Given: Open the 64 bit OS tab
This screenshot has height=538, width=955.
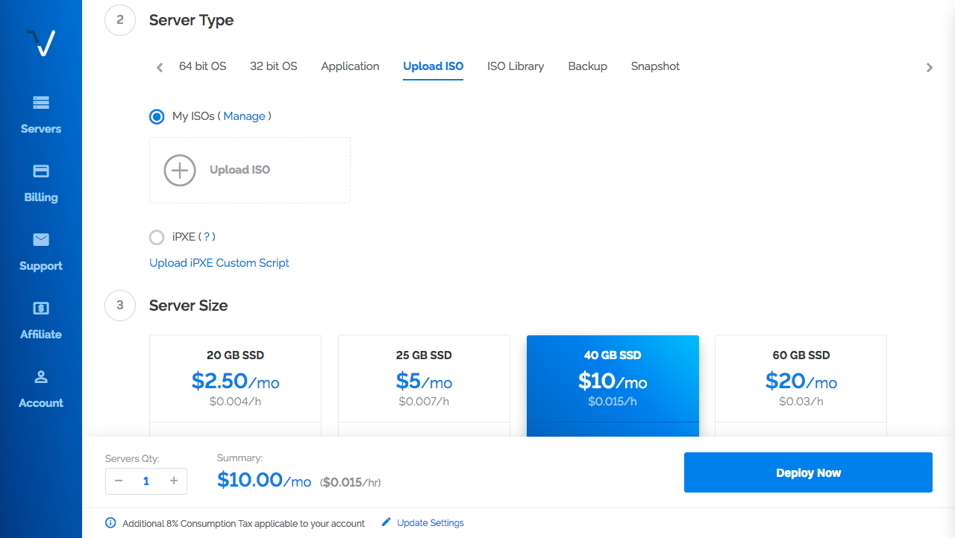Looking at the screenshot, I should click(x=202, y=66).
